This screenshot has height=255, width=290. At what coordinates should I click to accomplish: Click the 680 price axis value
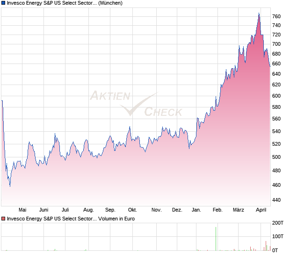click(276, 54)
